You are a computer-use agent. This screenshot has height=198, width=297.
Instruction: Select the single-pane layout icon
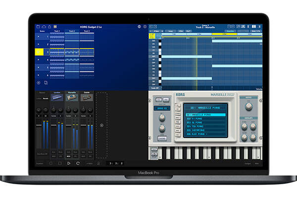(249, 27)
